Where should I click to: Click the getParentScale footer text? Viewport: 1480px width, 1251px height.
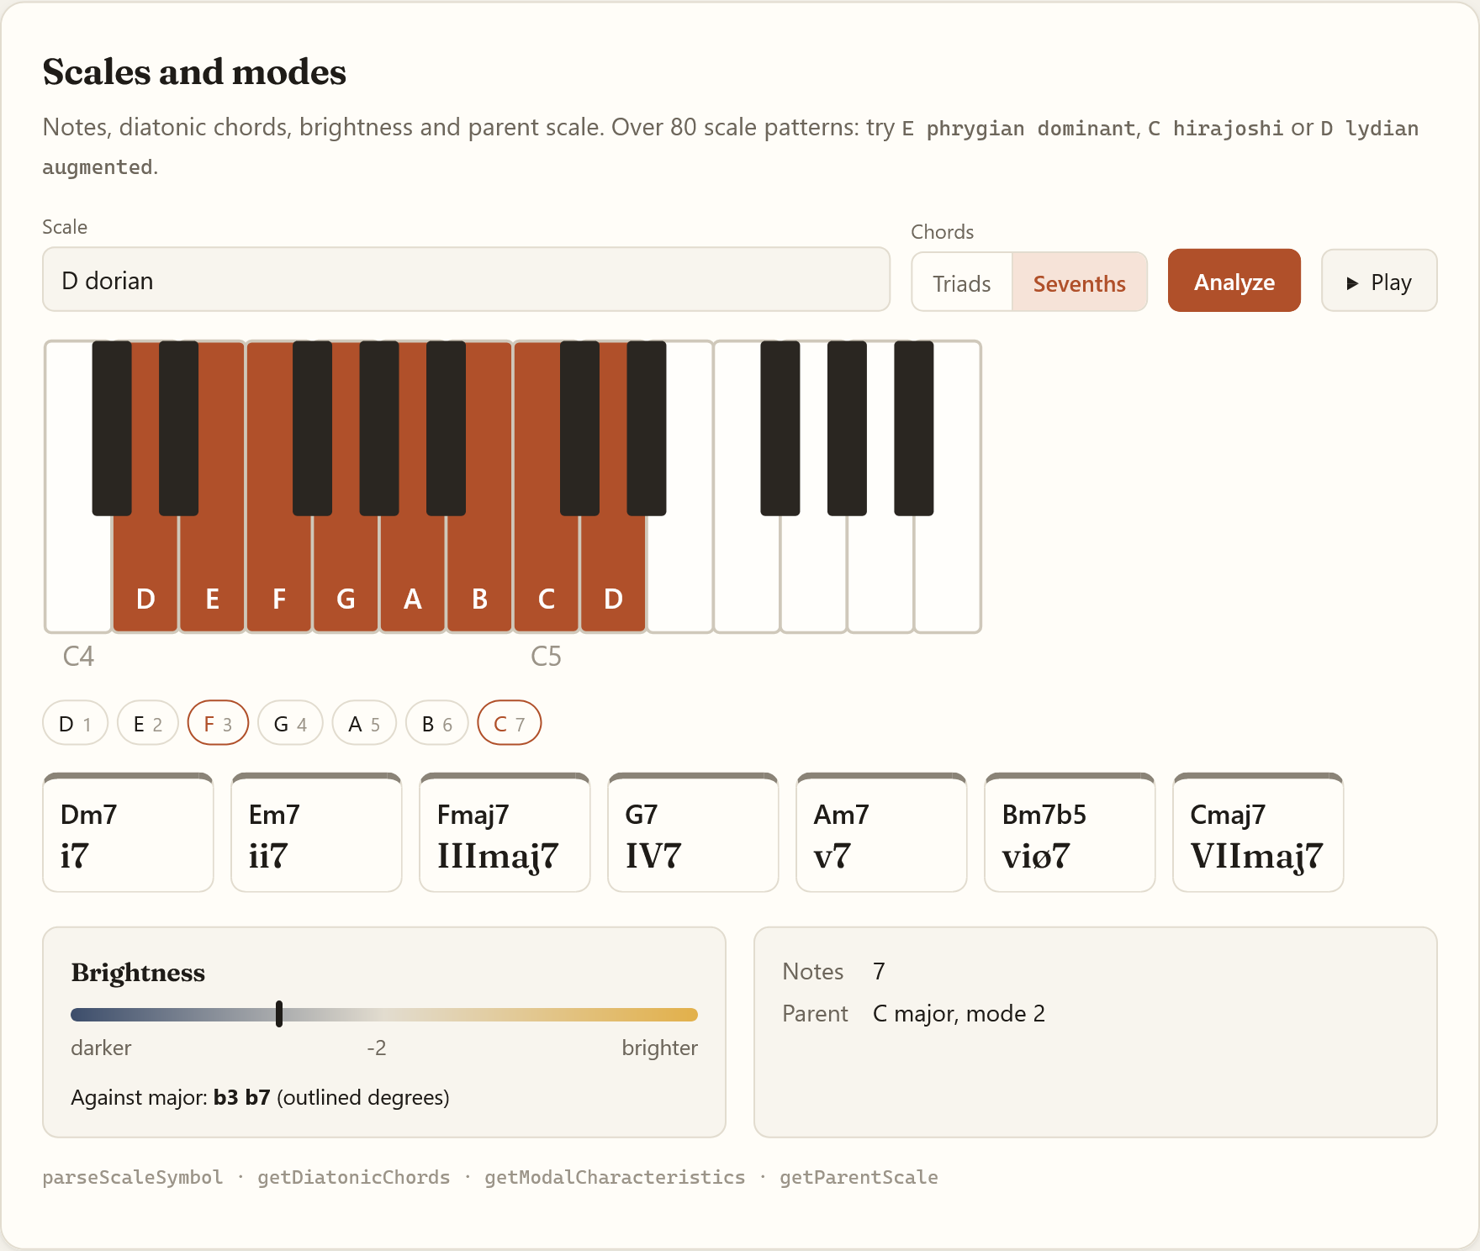859,1177
